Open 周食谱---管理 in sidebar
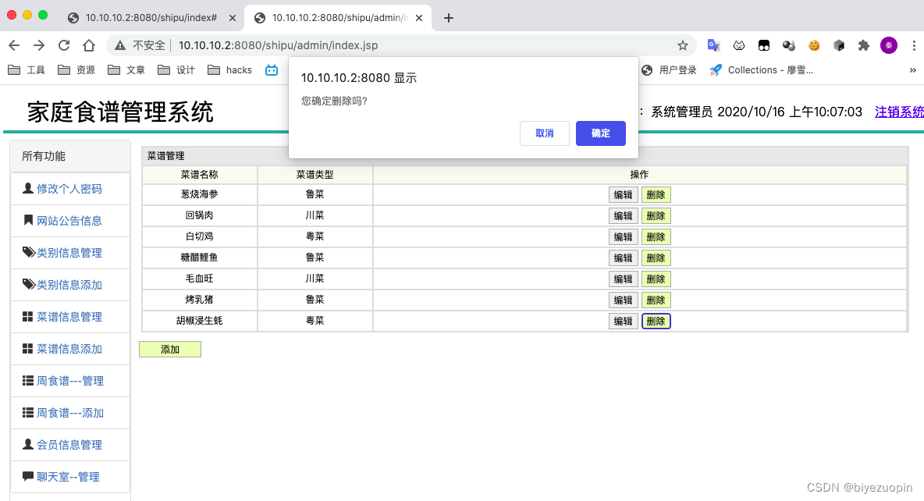The width and height of the screenshot is (924, 501). click(x=70, y=381)
